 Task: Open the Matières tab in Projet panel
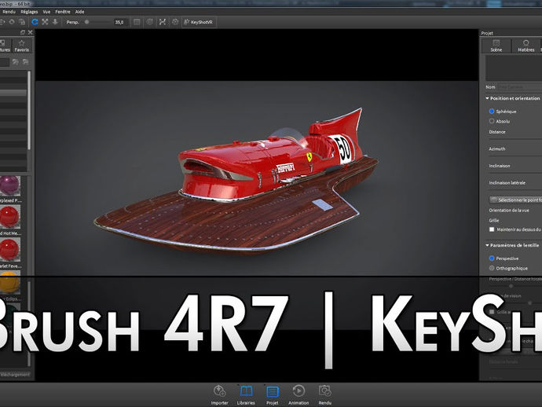point(526,46)
